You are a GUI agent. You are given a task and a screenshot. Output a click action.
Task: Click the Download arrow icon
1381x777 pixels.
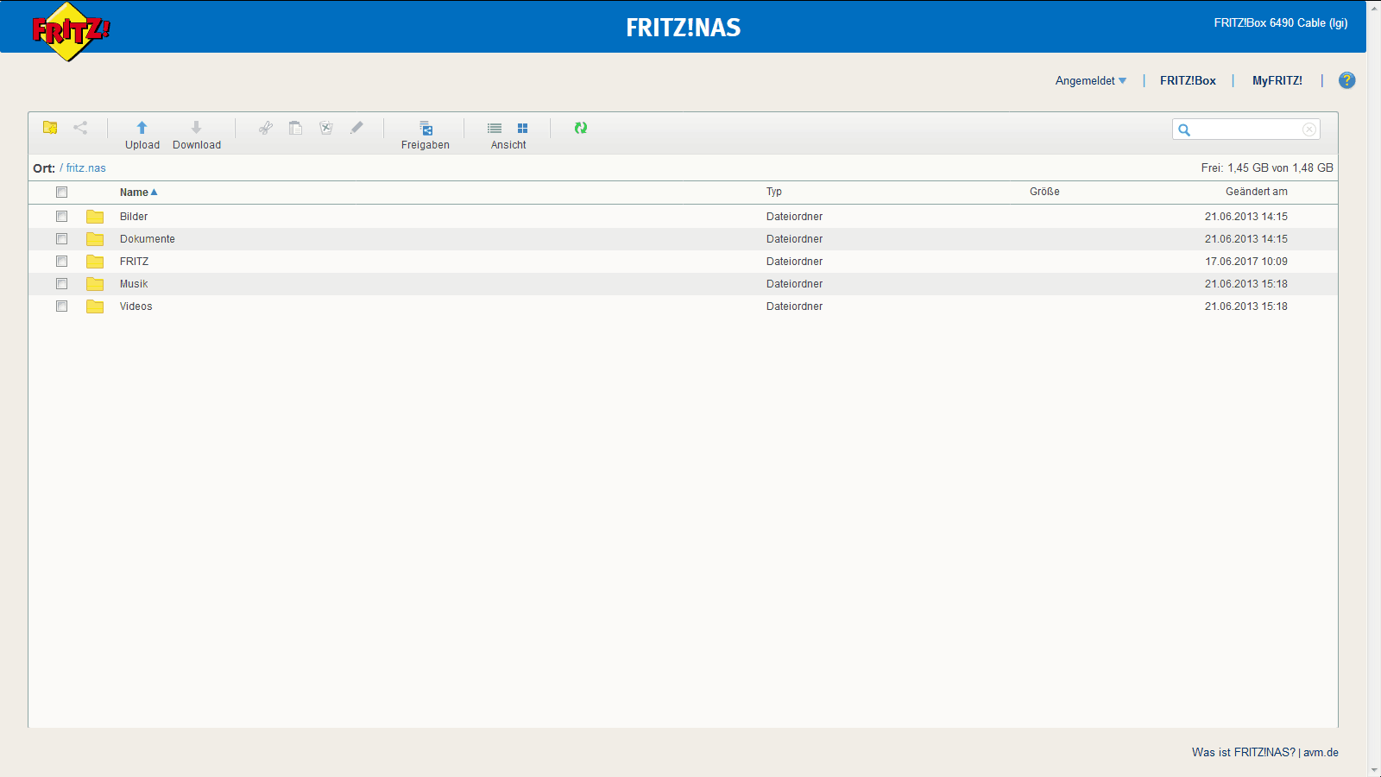(197, 128)
